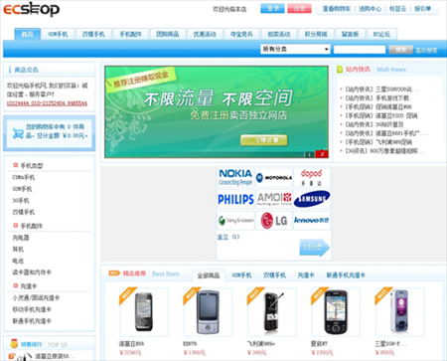Open the 所有分类 category dropdown

tap(295, 49)
